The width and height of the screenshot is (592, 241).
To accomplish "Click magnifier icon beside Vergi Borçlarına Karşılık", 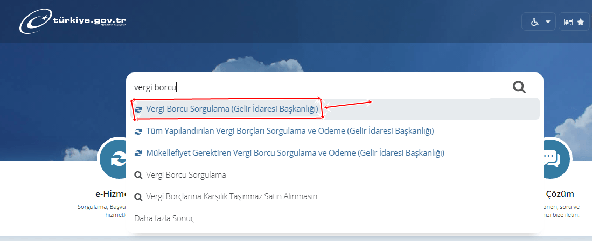I will coord(138,196).
